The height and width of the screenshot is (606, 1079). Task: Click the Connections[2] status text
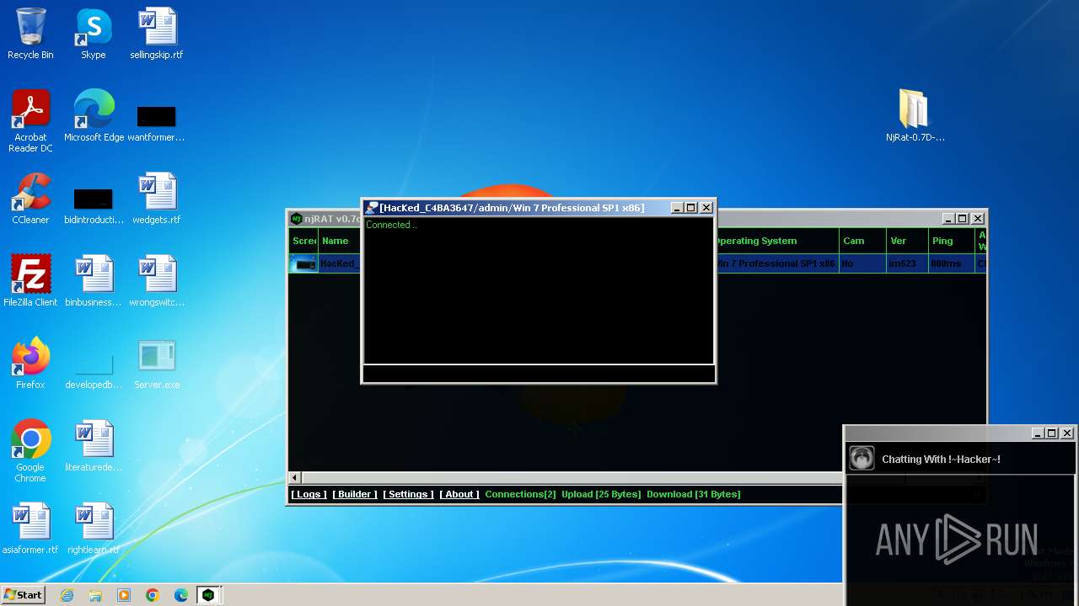(x=520, y=494)
